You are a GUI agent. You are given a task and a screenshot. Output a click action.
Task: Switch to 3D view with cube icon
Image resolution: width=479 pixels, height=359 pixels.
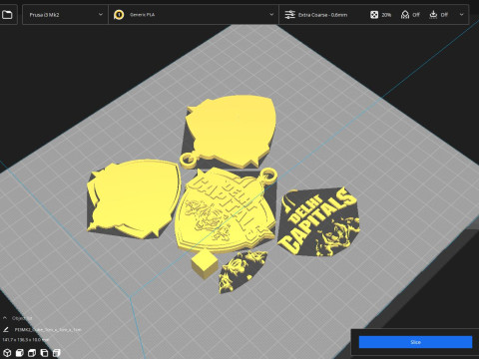tap(7, 353)
